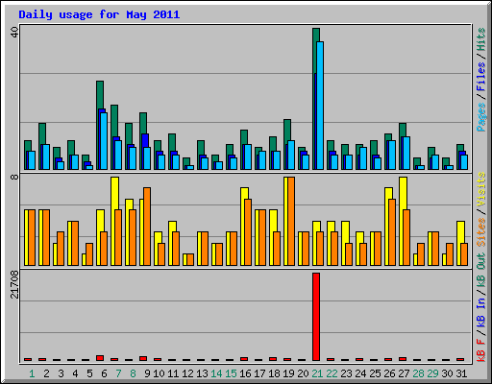The height and width of the screenshot is (384, 492).
Task: Click day label 9 on the axis
Action: click(x=147, y=373)
